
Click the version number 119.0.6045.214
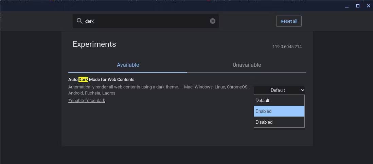coord(287,47)
